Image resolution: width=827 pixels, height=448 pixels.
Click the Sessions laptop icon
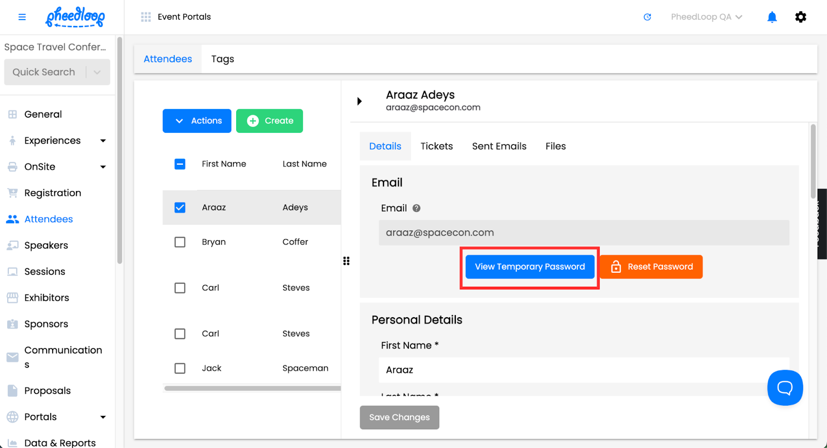12,272
